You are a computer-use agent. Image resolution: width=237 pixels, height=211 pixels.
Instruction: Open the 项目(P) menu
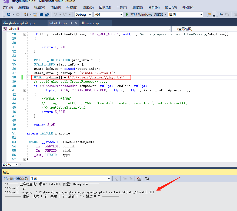click(x=56, y=7)
